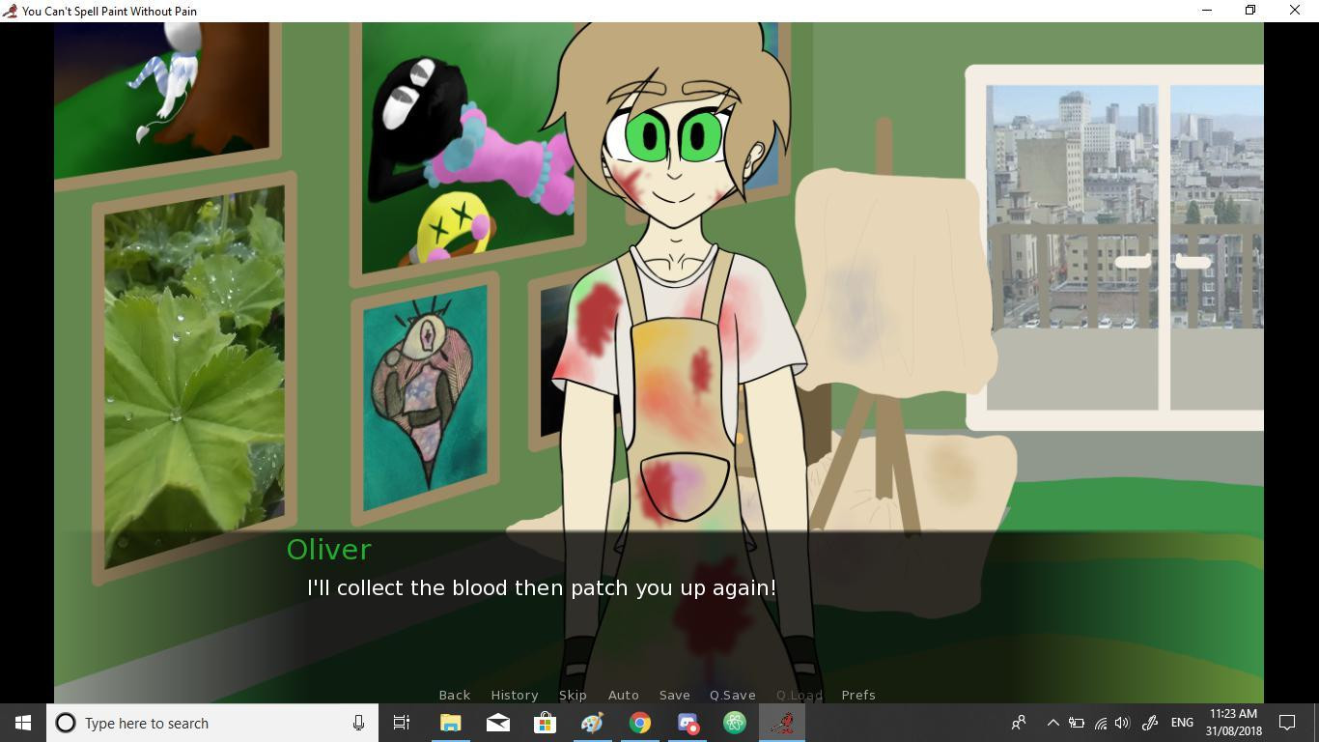Go back using the Back button
The height and width of the screenshot is (742, 1319).
(x=454, y=695)
